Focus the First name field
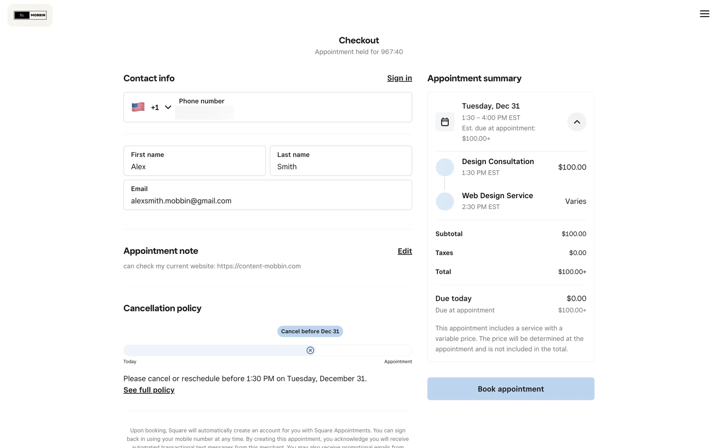Screen dimensions: 718x448 pyautogui.click(x=194, y=166)
